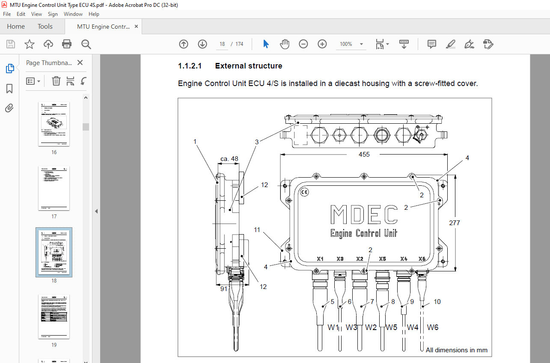
Task: Open the Window menu
Action: tap(73, 14)
